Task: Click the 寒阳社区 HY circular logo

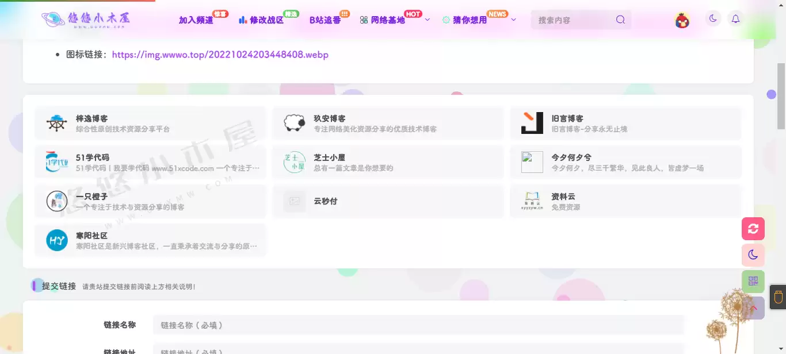Action: pos(56,240)
